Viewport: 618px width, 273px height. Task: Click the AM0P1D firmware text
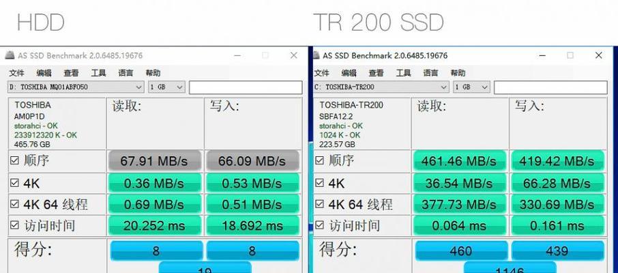[29, 117]
